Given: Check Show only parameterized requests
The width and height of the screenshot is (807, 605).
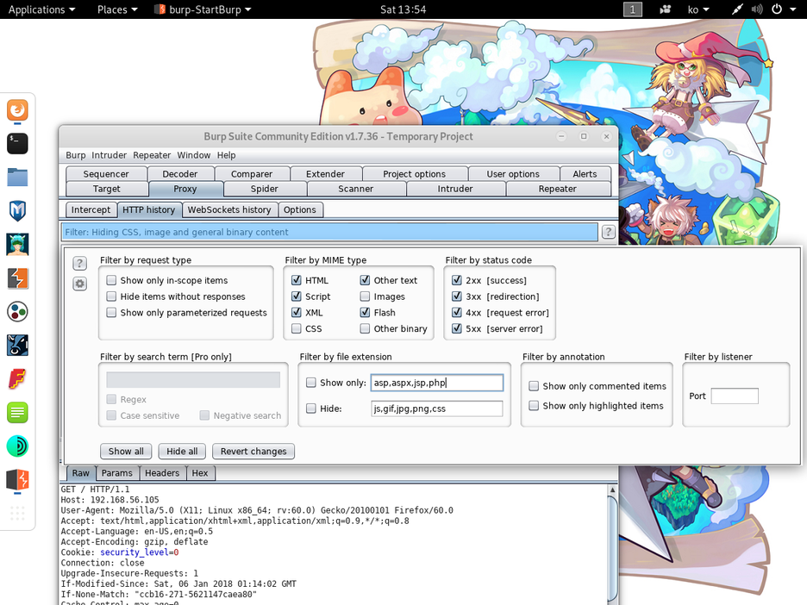Looking at the screenshot, I should (x=111, y=312).
